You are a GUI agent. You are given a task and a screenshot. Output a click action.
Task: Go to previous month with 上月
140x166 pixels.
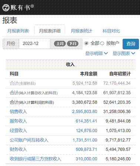point(60,44)
